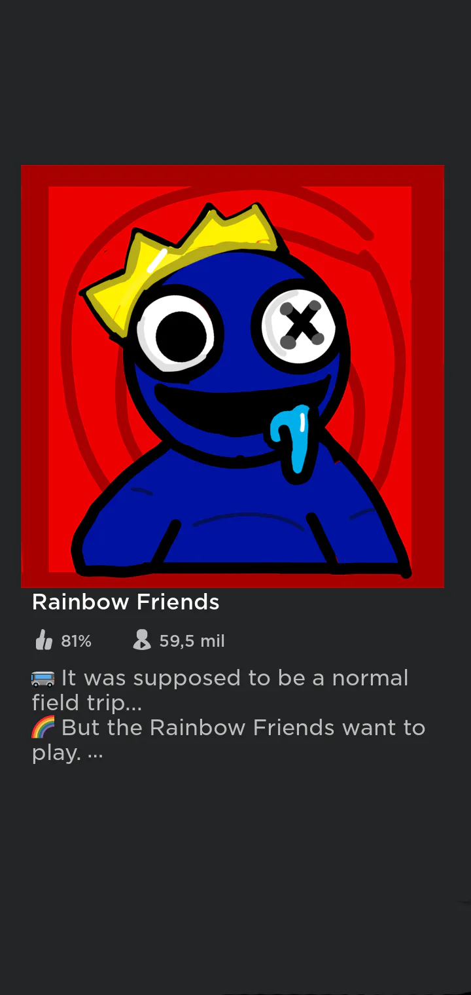Tap the active players person icon
Viewport: 471px width, 995px height.
pyautogui.click(x=141, y=640)
